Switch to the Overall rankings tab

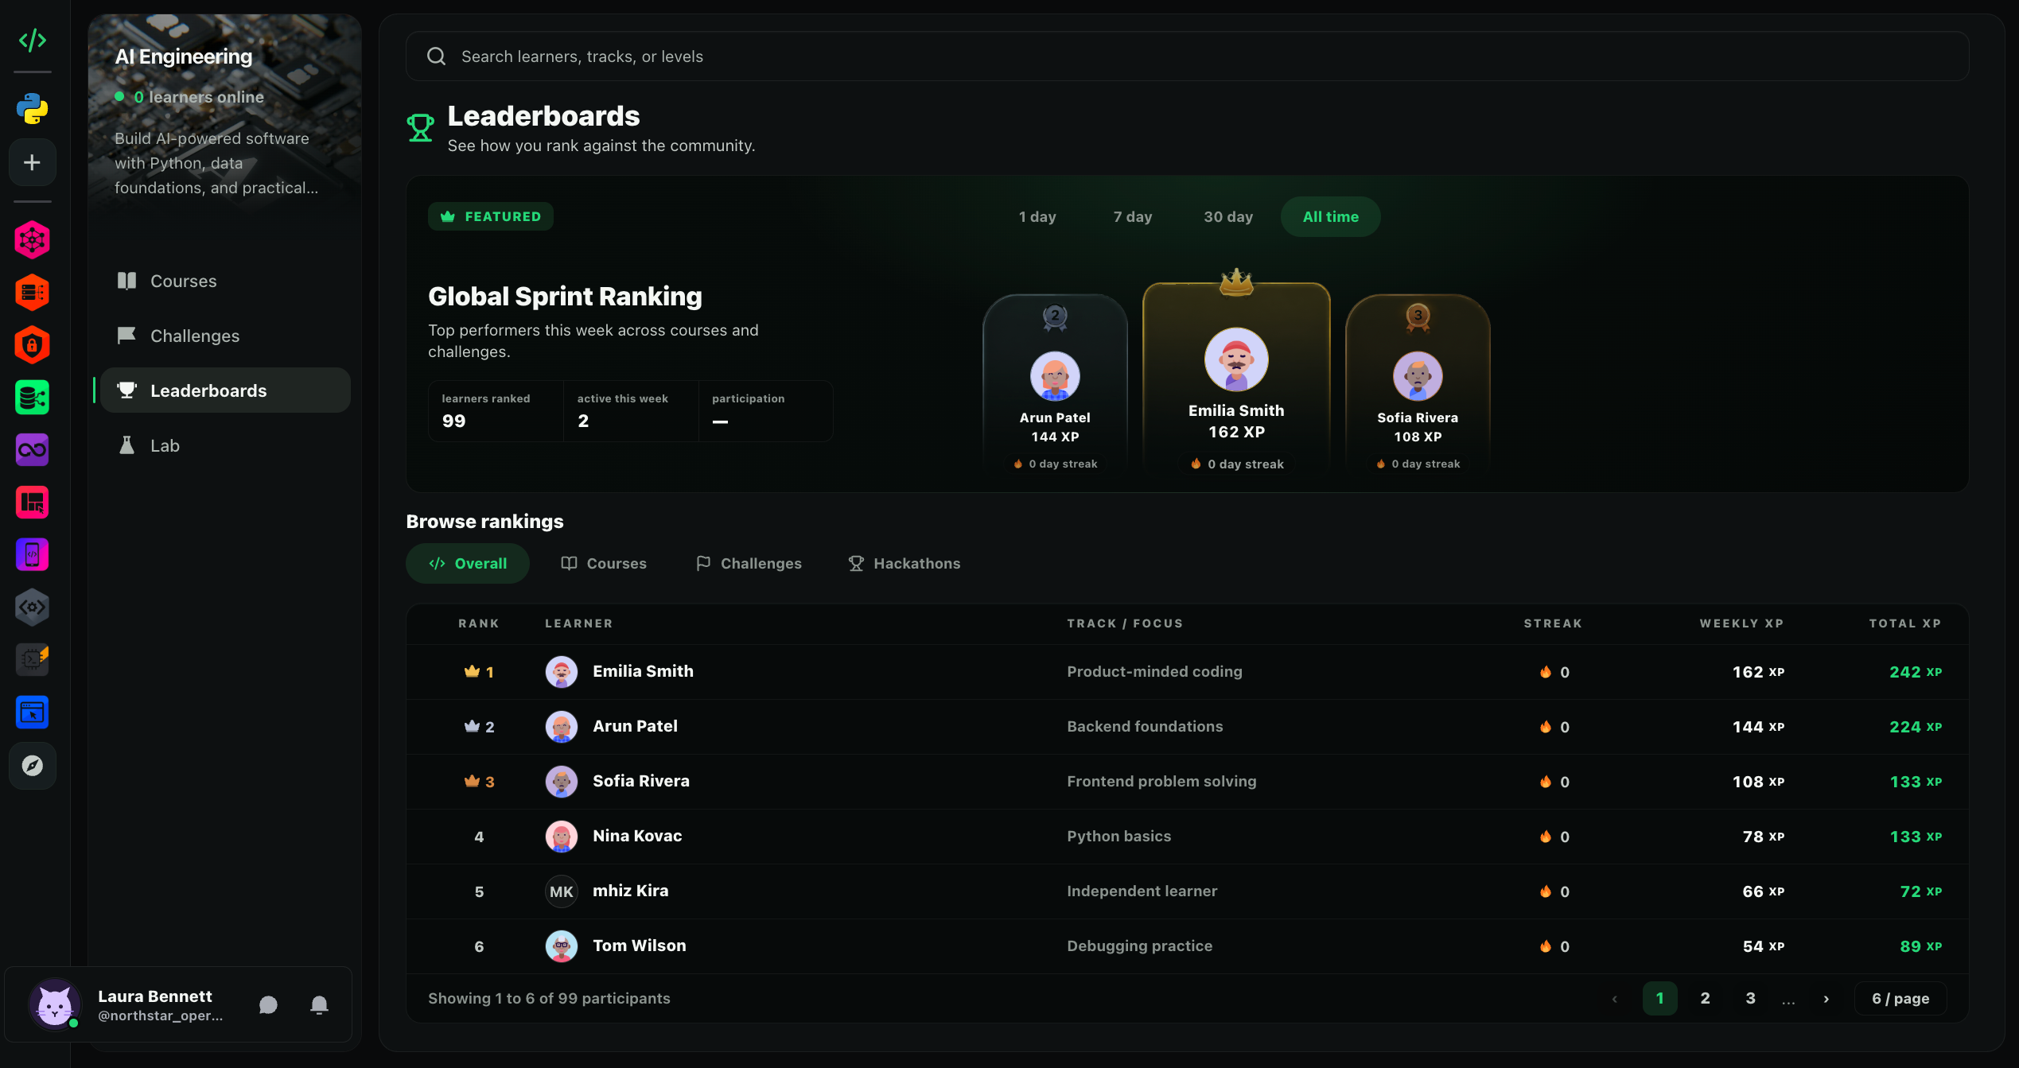pos(468,563)
